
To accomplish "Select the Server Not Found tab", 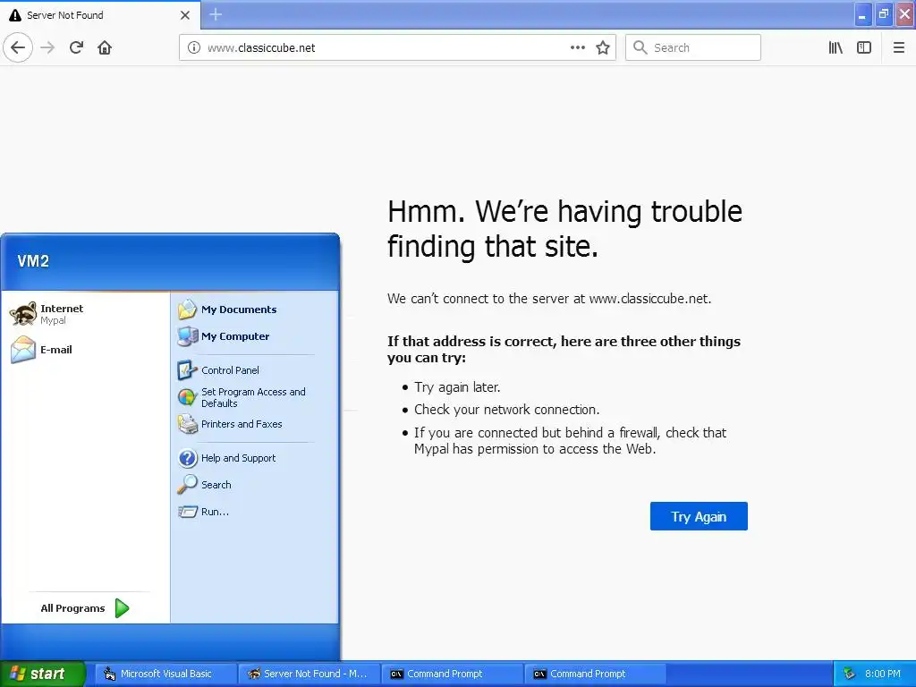I will [x=99, y=15].
